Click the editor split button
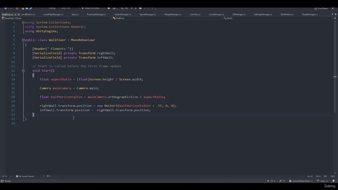The image size is (338, 190). click(335, 18)
